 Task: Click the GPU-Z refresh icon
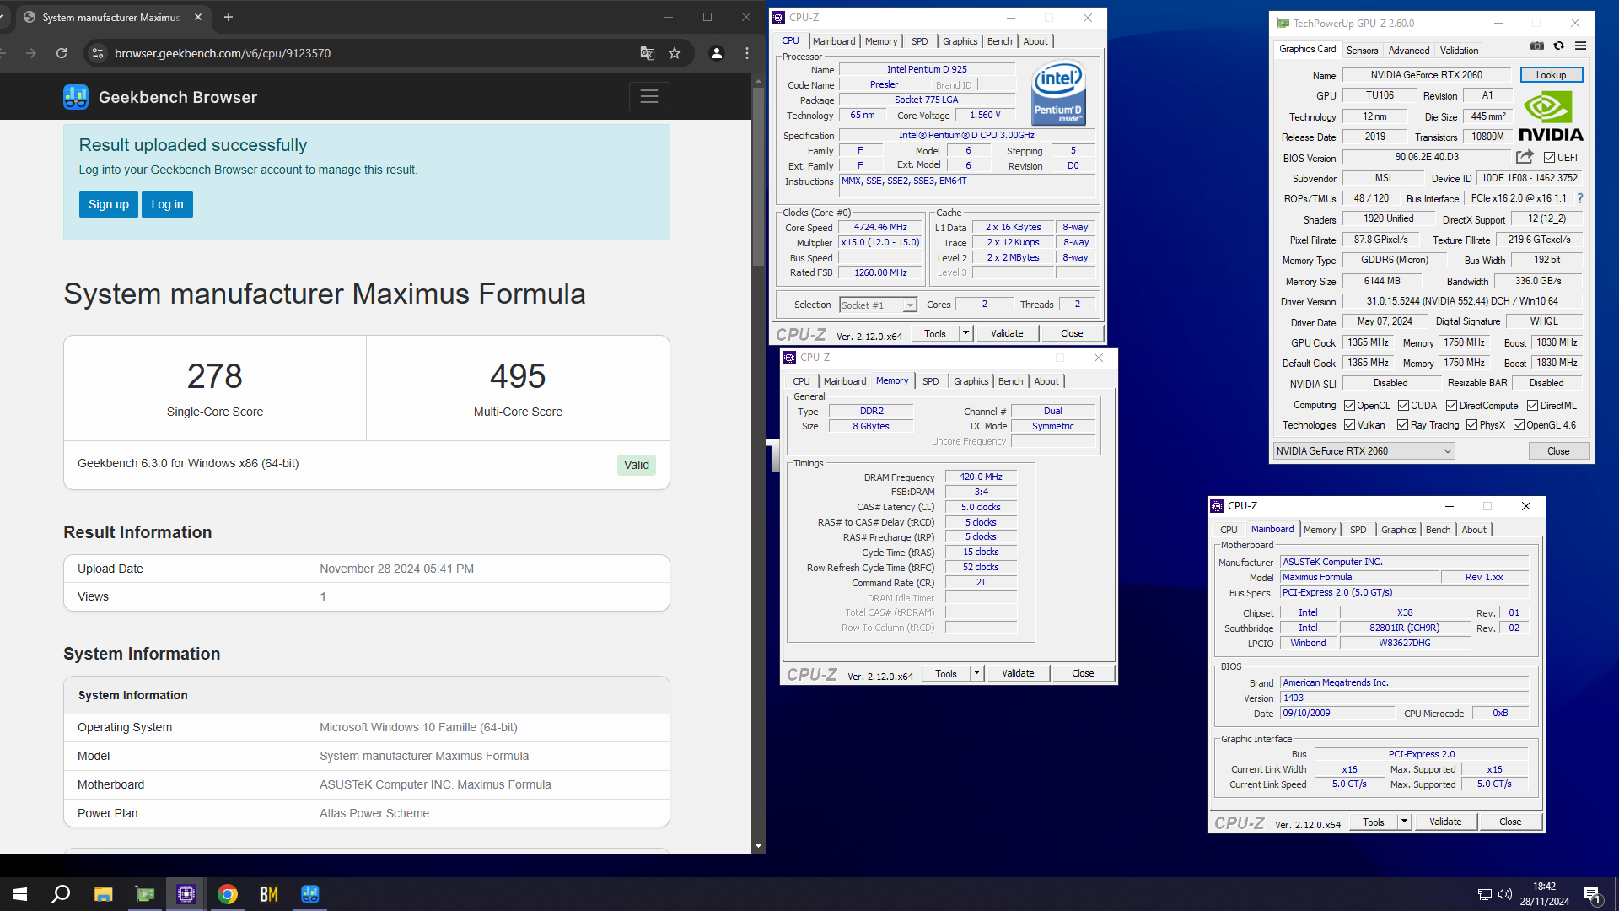pos(1558,46)
